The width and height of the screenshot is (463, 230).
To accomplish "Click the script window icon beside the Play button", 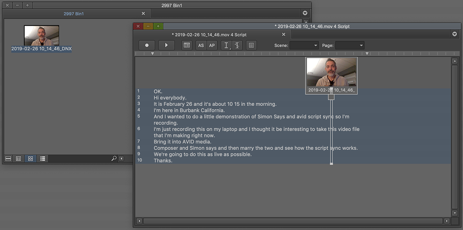I will (187, 45).
